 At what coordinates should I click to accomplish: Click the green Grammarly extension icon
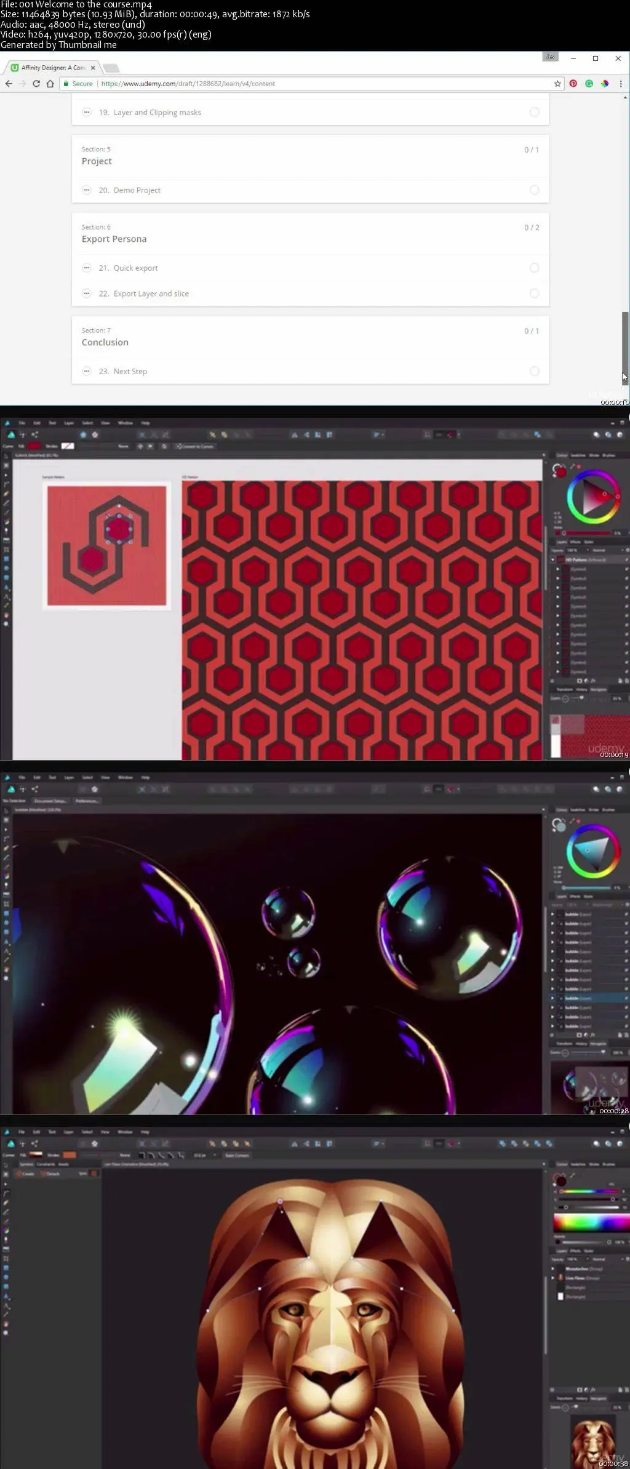tap(589, 84)
